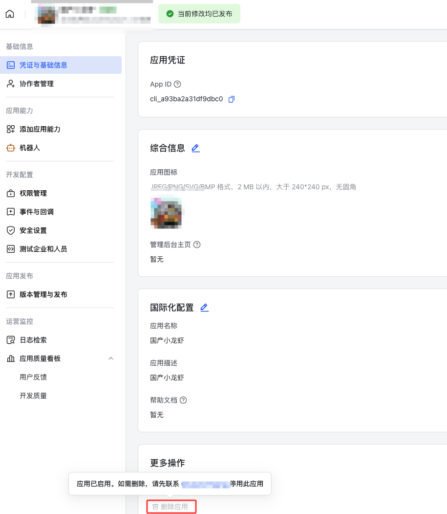
Task: Click the home icon in top bar
Action: click(x=10, y=14)
